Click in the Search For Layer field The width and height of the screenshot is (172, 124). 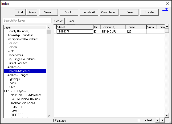point(27,21)
